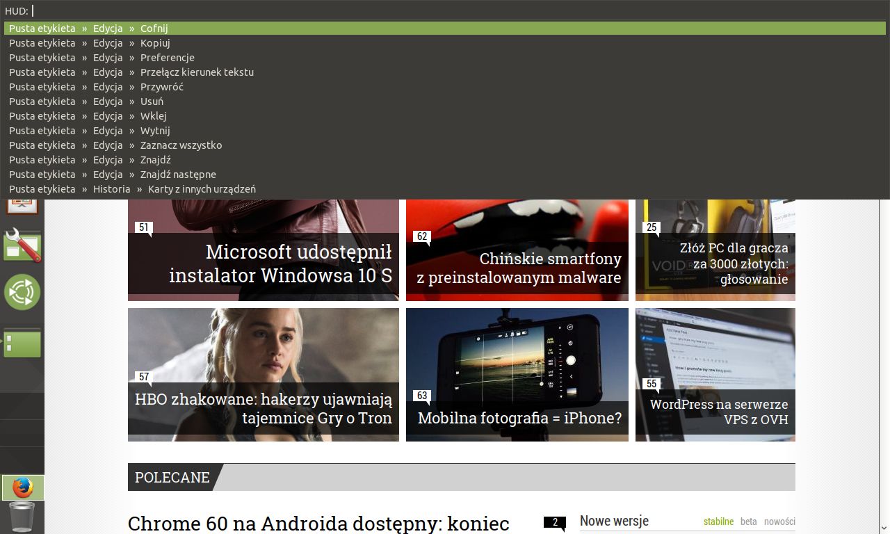The width and height of the screenshot is (890, 534).
Task: Click comment count 51 on Microsoft article
Action: pos(143,228)
